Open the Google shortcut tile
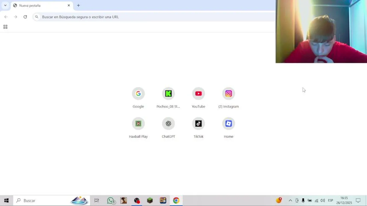 pyautogui.click(x=138, y=98)
